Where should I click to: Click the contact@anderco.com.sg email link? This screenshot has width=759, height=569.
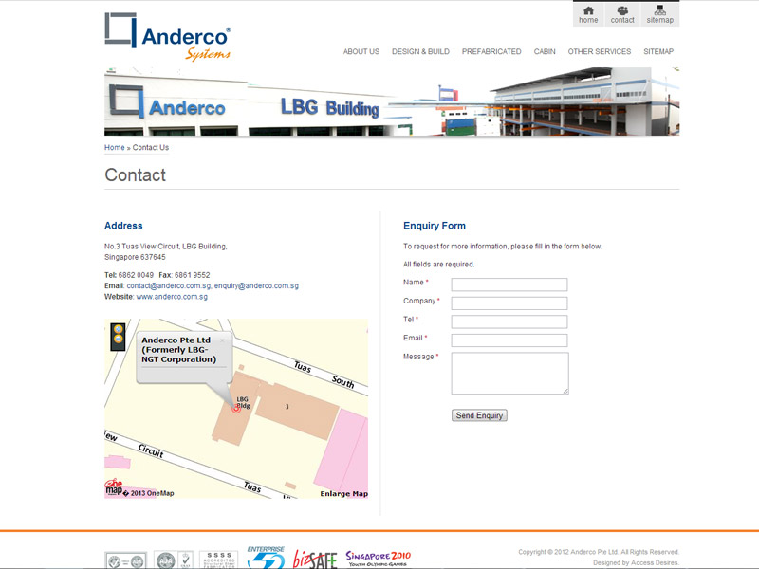tap(169, 286)
